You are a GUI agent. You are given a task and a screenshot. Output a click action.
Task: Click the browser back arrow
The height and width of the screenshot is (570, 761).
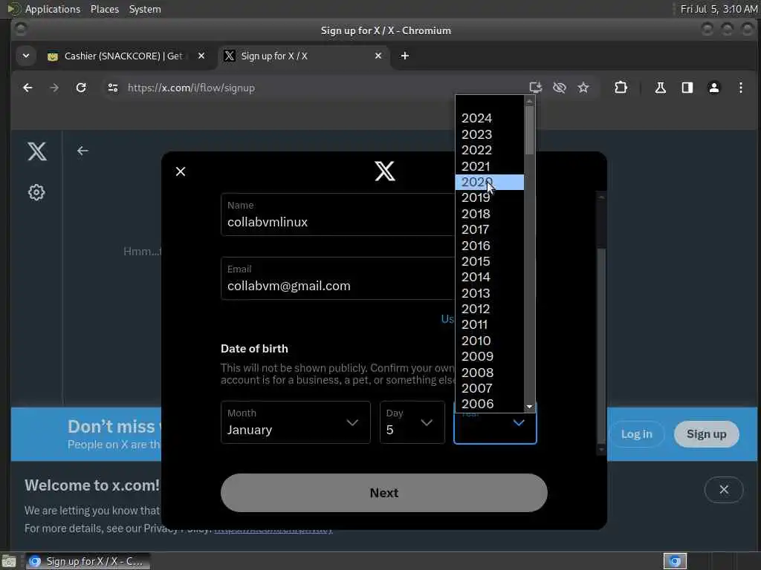pyautogui.click(x=27, y=88)
